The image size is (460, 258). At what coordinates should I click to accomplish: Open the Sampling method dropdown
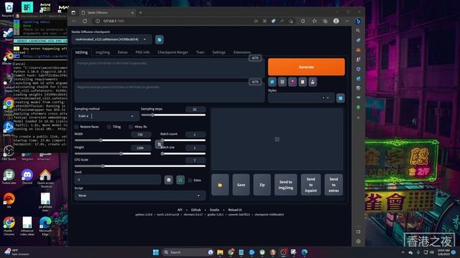[x=106, y=116]
